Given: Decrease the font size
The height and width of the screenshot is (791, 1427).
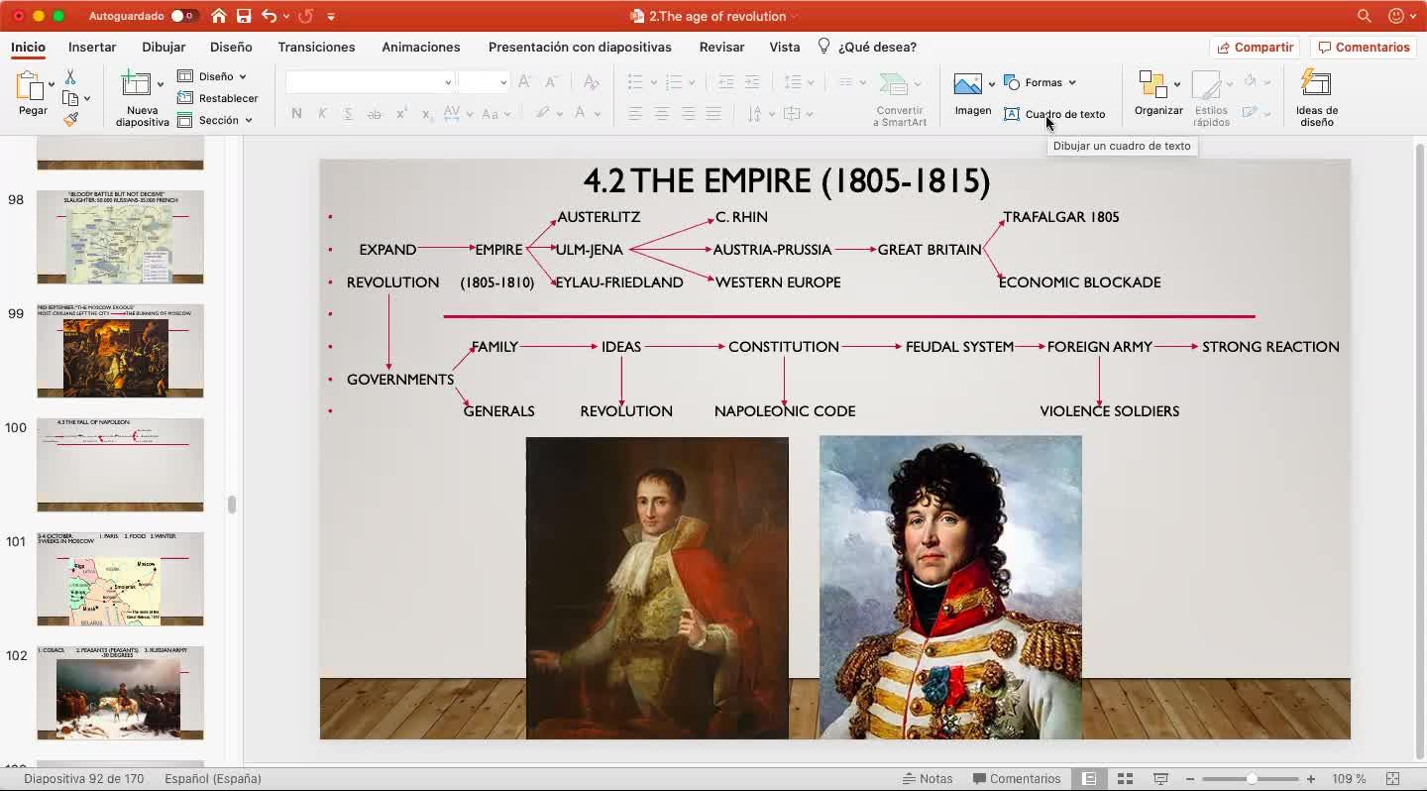Looking at the screenshot, I should (551, 82).
